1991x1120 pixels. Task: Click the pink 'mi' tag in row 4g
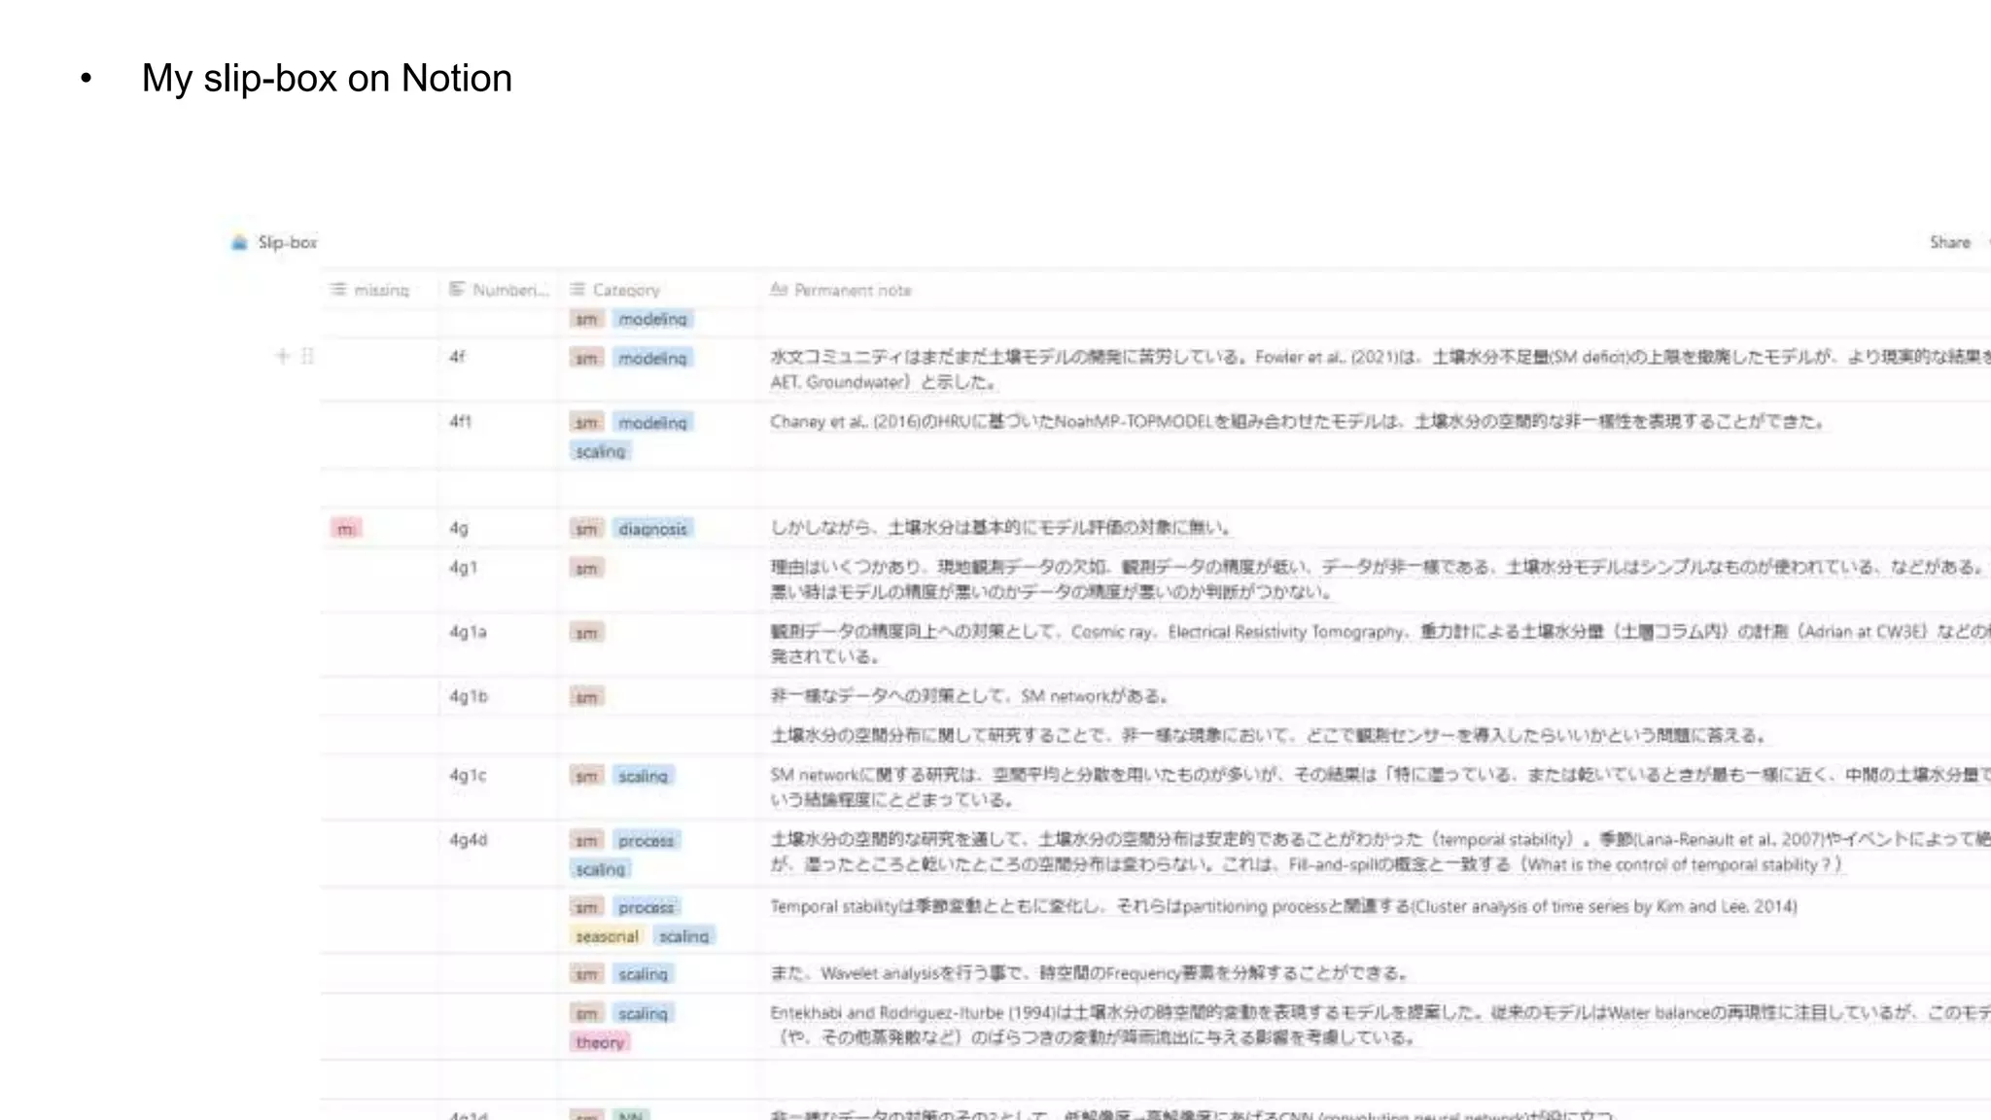346,529
